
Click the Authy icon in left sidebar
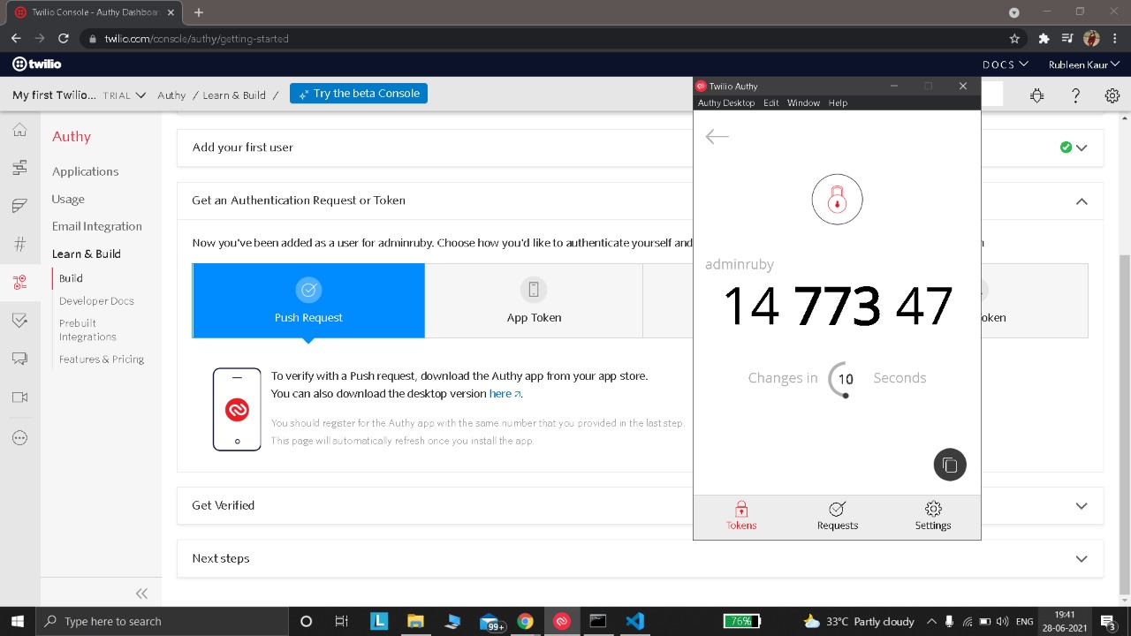tap(19, 283)
